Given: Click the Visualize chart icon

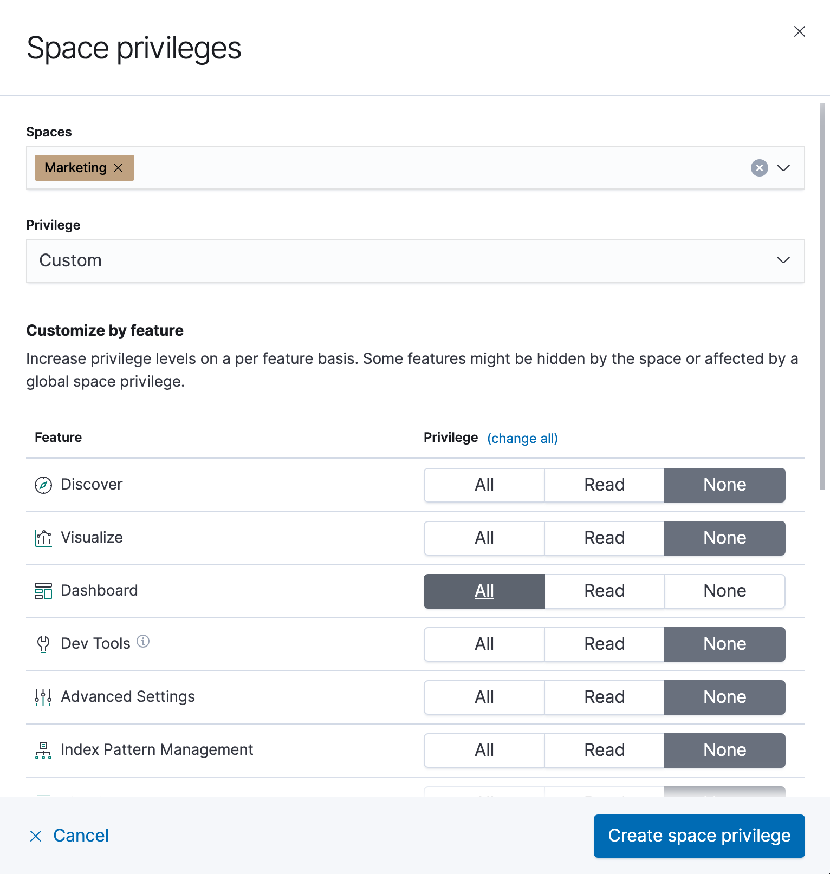Looking at the screenshot, I should 43,538.
